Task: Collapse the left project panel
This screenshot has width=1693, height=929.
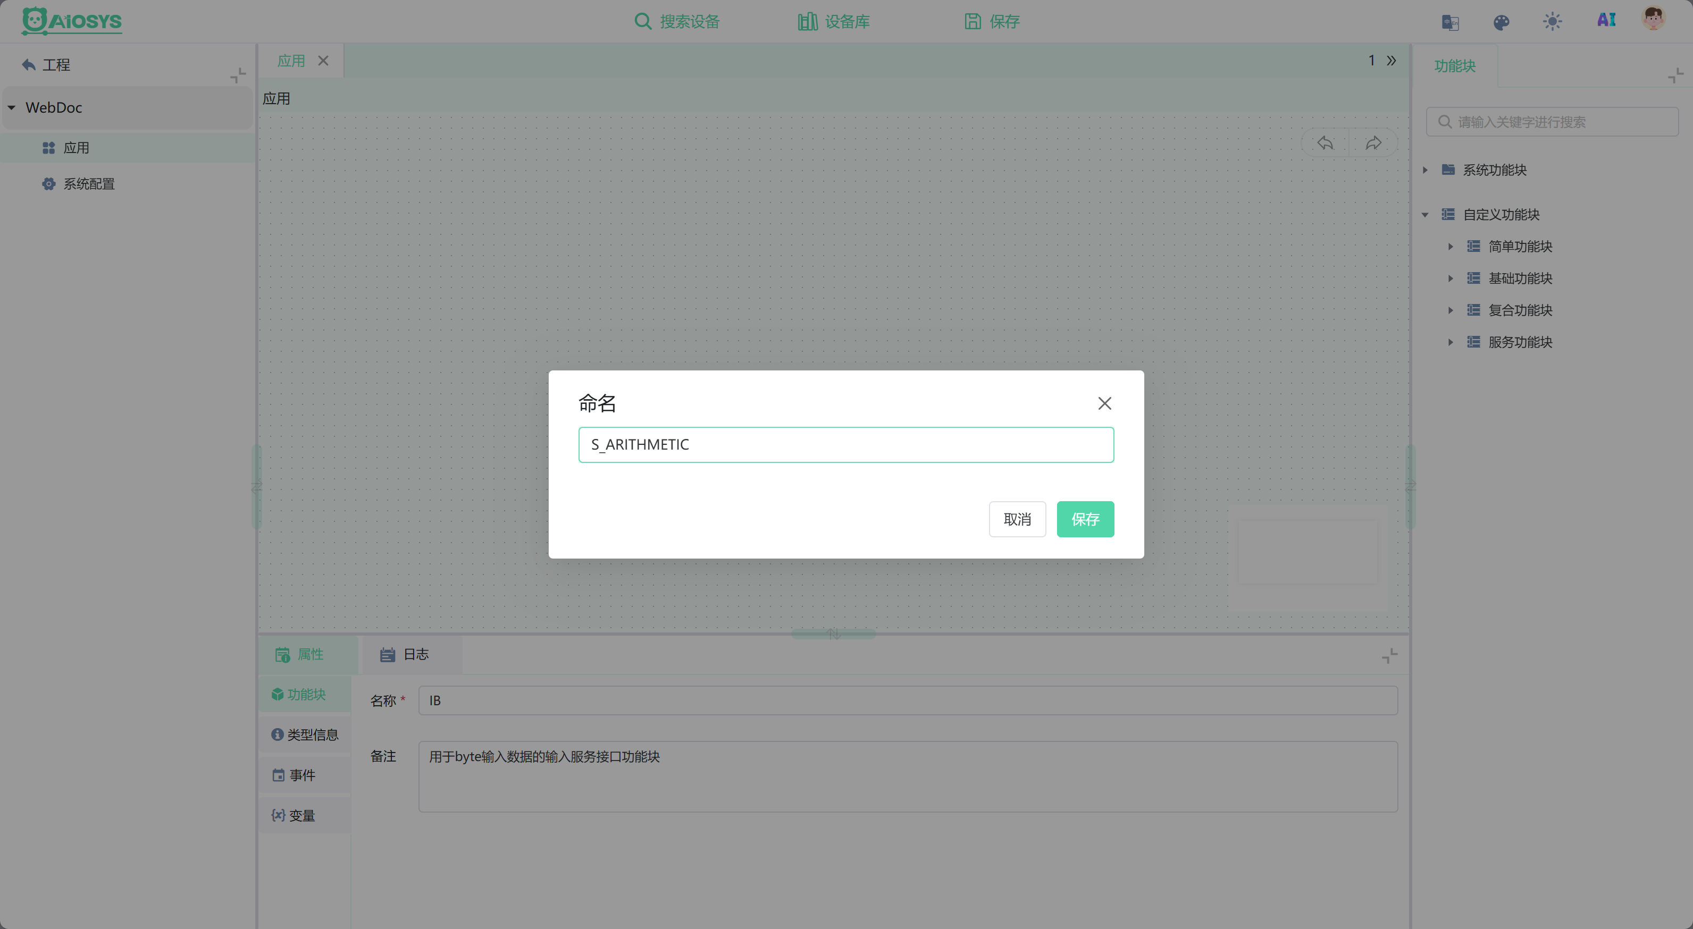Action: point(238,75)
